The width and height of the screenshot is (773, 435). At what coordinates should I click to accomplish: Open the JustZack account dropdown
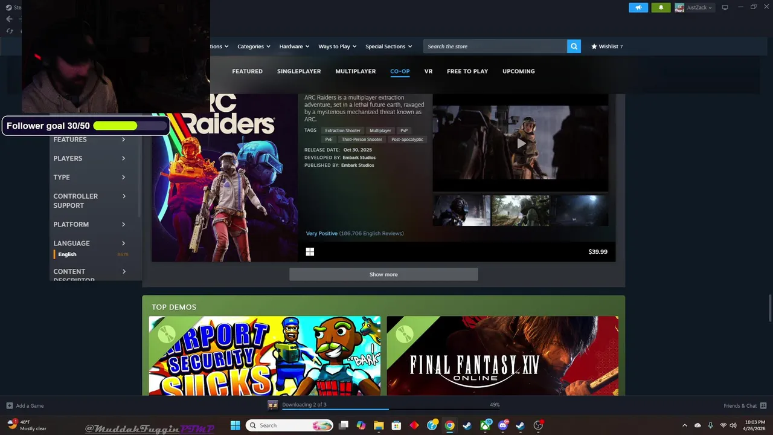click(699, 7)
